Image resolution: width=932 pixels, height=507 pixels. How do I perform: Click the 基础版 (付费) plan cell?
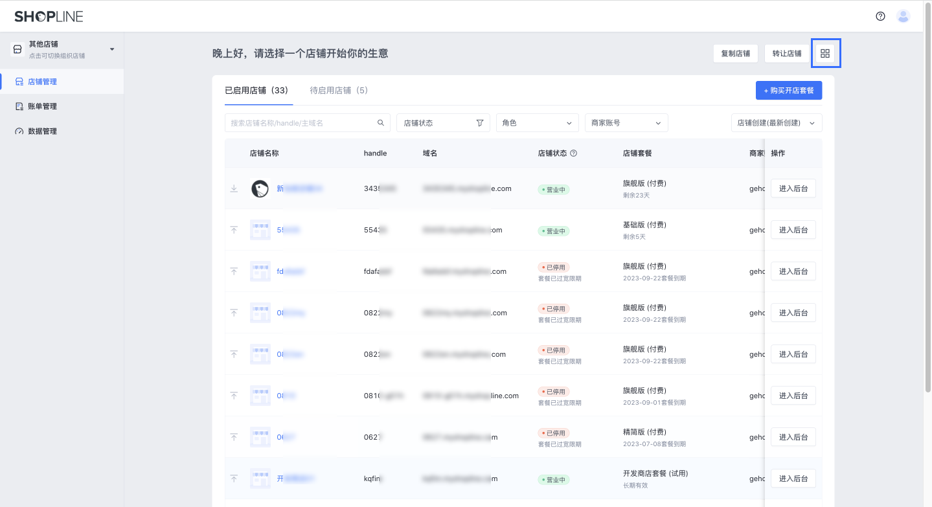(x=644, y=225)
